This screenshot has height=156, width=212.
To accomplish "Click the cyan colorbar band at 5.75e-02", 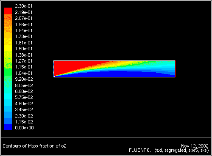I will click(8, 96).
